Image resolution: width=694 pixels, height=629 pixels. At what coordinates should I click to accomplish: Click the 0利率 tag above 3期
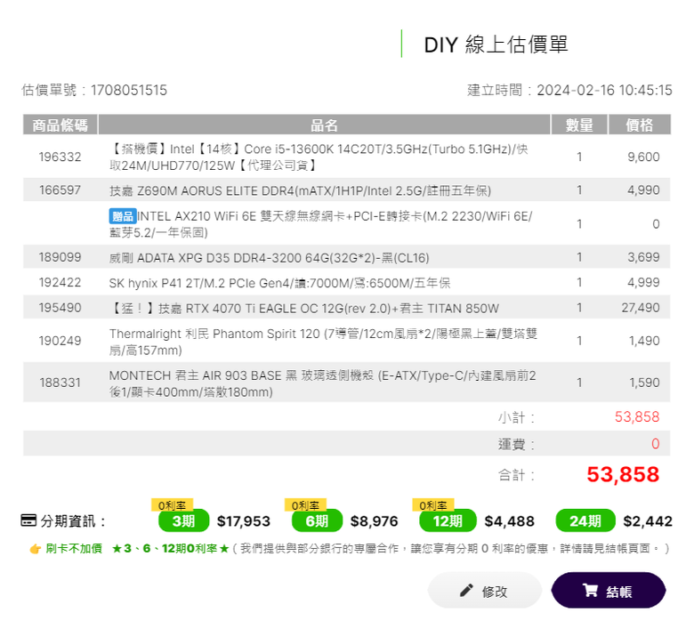[x=173, y=505]
